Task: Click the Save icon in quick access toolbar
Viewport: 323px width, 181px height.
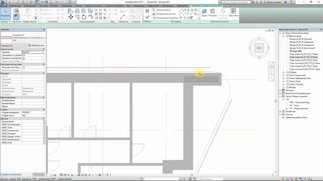Action: click(x=46, y=2)
